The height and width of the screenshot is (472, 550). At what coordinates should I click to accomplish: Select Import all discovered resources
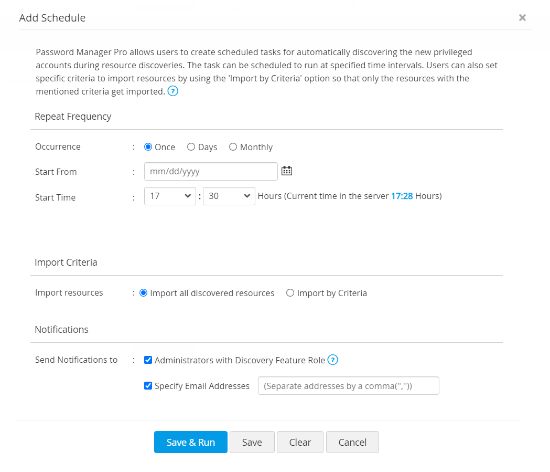[143, 293]
